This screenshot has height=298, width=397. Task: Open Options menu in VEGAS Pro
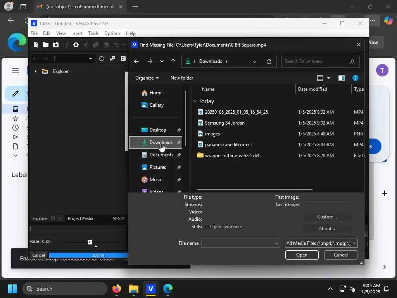pos(112,33)
